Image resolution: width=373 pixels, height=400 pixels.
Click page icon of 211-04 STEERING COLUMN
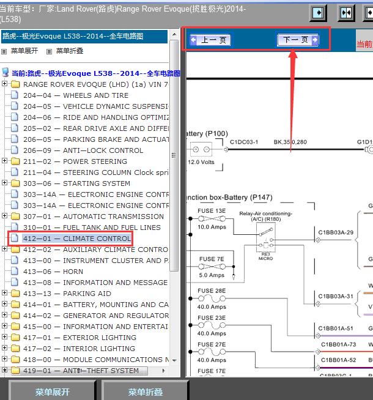[x=15, y=172]
